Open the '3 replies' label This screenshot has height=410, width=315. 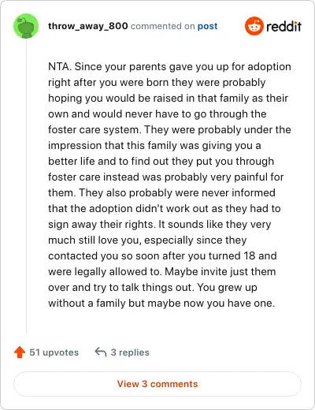tap(130, 352)
